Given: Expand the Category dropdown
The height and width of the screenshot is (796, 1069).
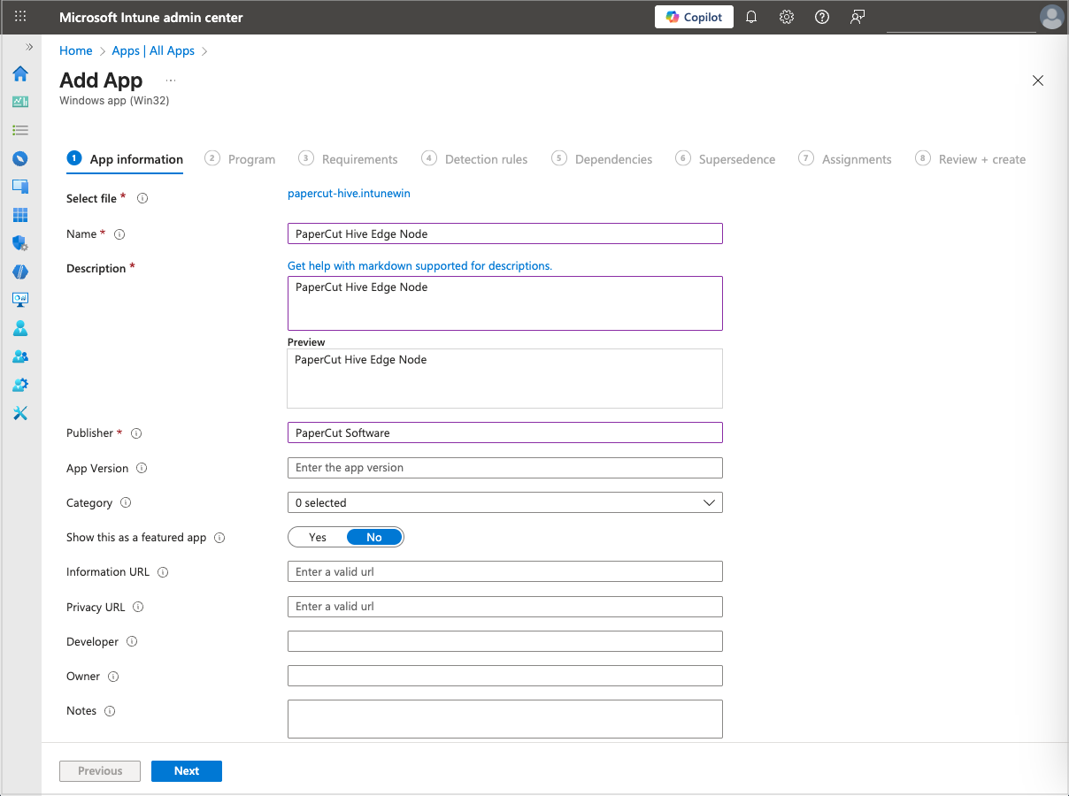Looking at the screenshot, I should 709,501.
